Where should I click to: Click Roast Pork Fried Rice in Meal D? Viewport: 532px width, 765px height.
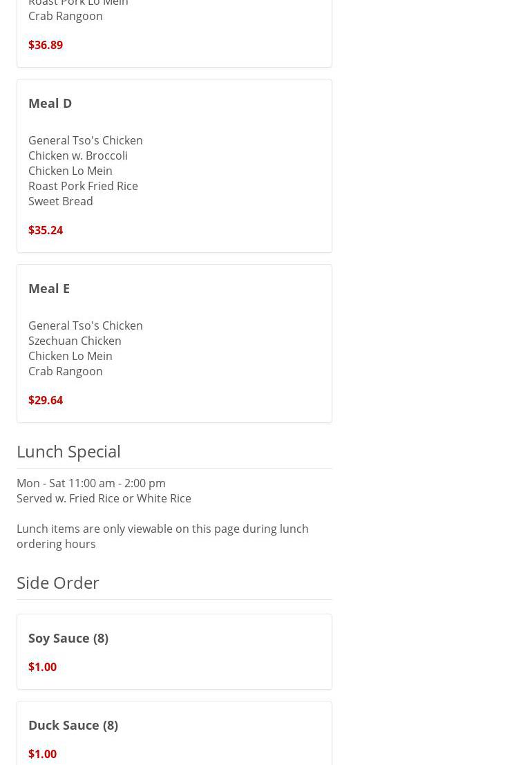click(x=83, y=186)
